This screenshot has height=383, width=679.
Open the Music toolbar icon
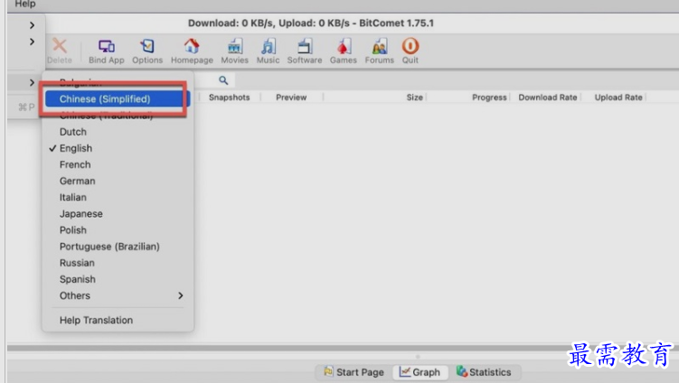point(268,51)
